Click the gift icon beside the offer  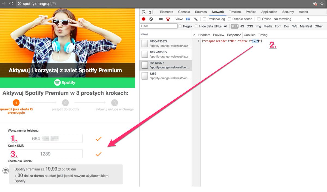click(5, 171)
